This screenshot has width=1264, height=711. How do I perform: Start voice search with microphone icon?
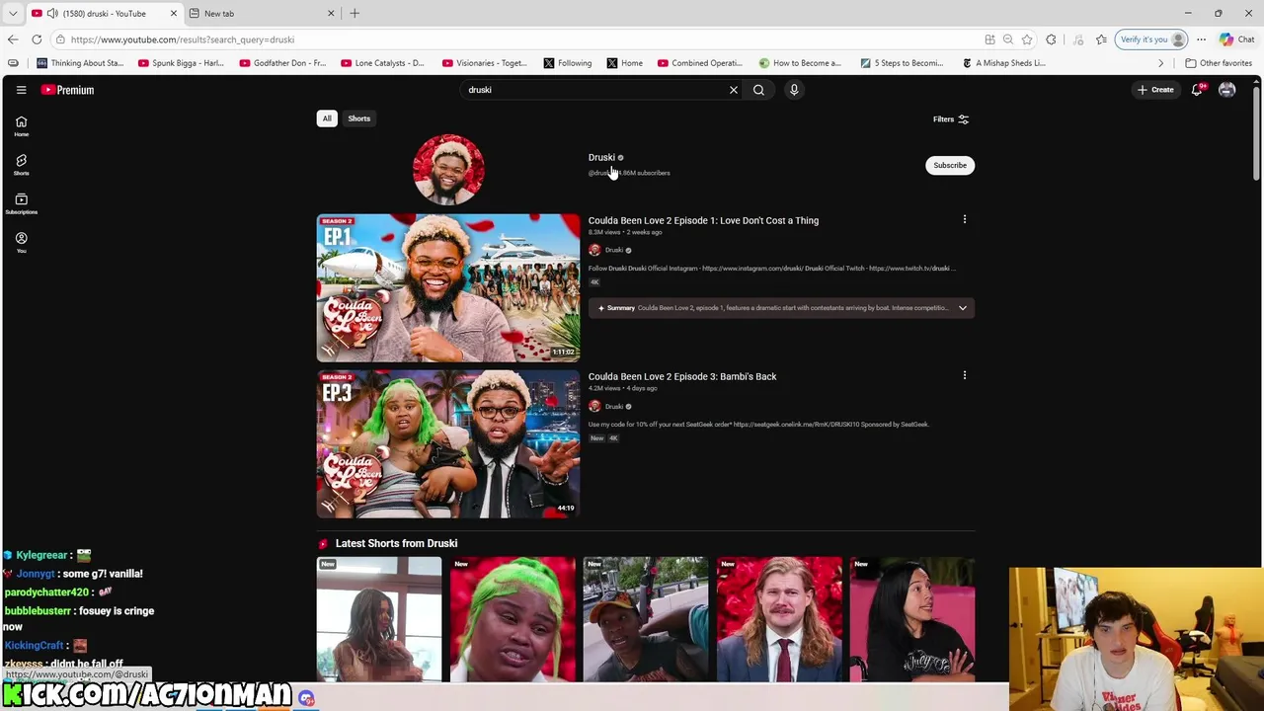794,90
